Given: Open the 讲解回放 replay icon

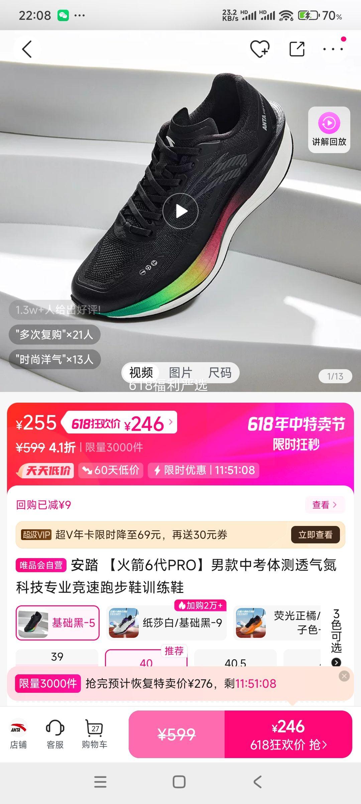Looking at the screenshot, I should tap(329, 130).
